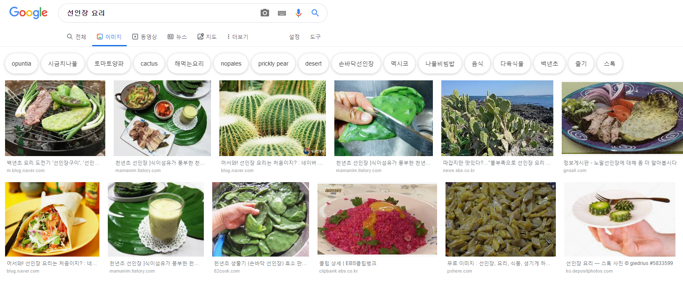
Task: Click the blue magnifier search button
Action: tap(315, 13)
